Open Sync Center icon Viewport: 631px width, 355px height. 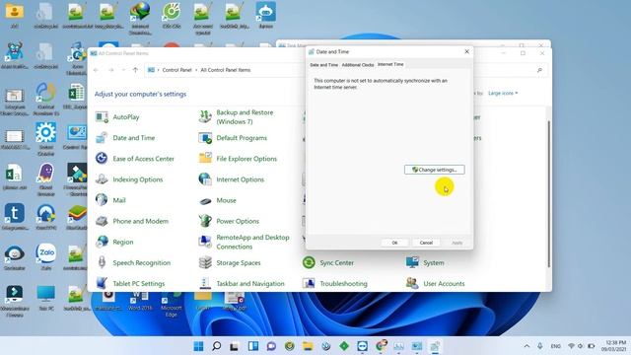coord(309,263)
